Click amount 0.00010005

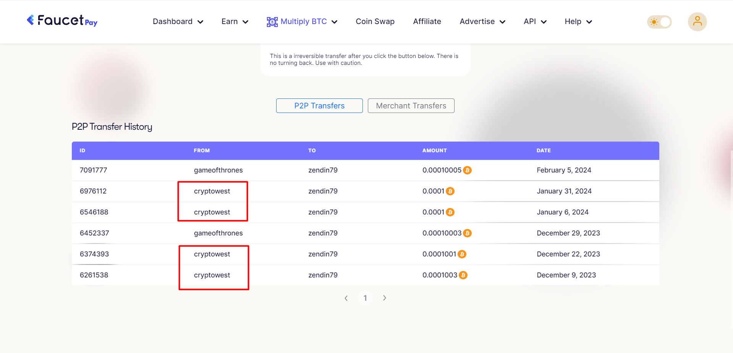pyautogui.click(x=442, y=170)
